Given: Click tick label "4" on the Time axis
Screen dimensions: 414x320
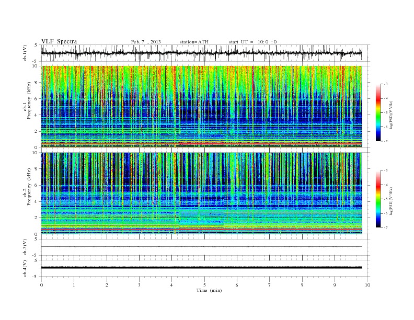Looking at the screenshot, I should [x=171, y=285].
